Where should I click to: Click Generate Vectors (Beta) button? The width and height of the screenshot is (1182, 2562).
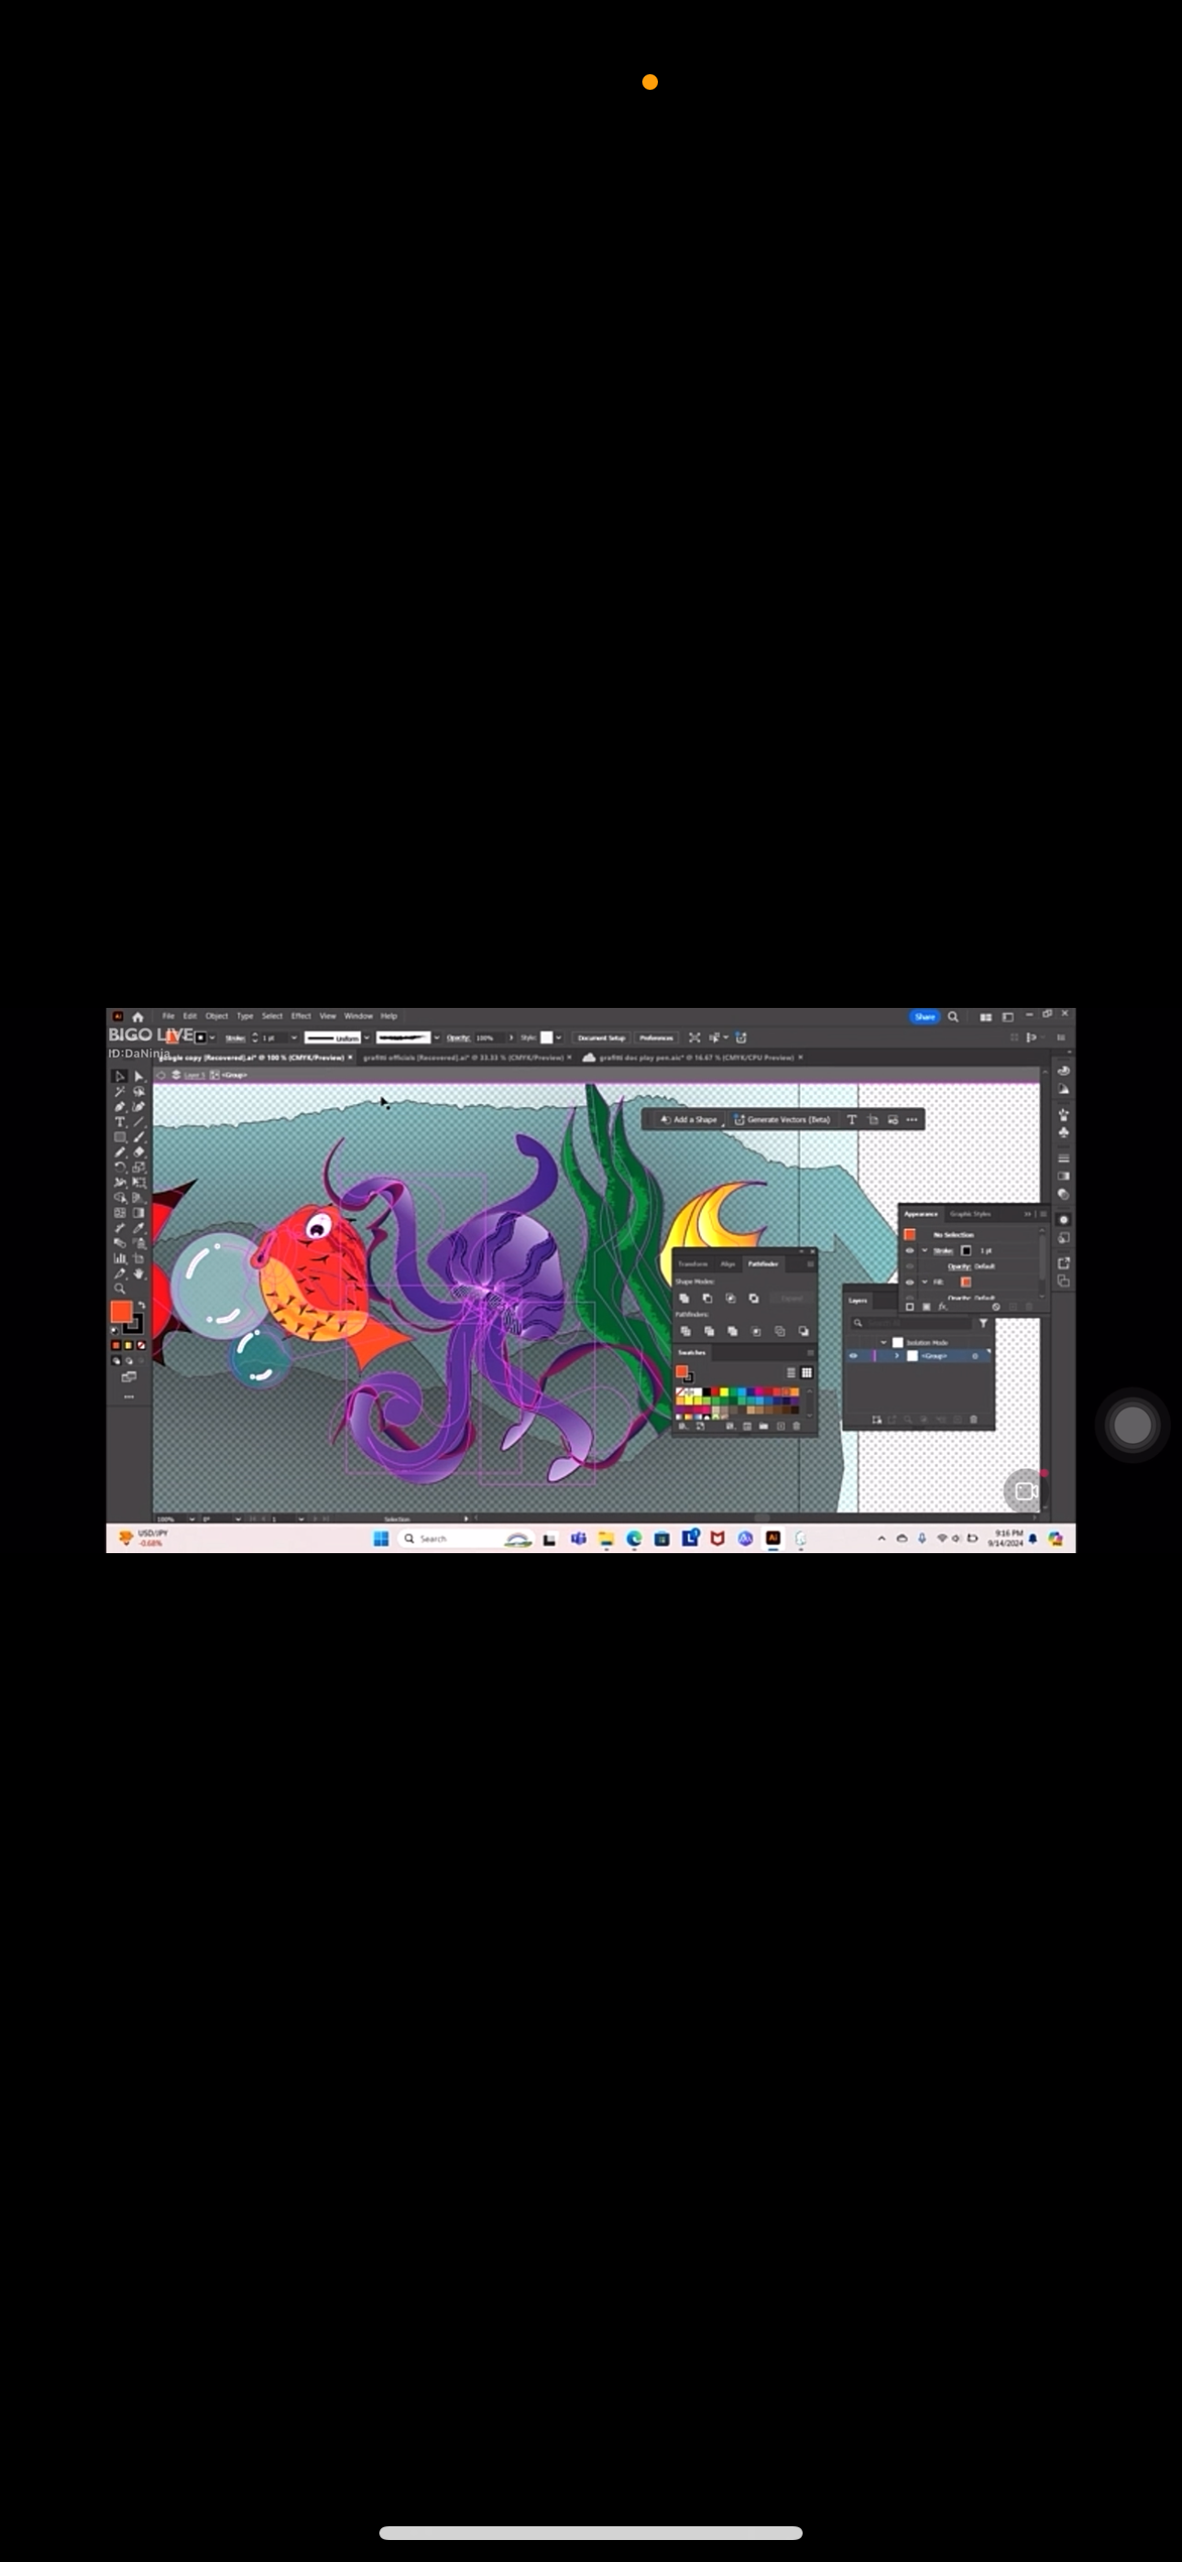[782, 1120]
